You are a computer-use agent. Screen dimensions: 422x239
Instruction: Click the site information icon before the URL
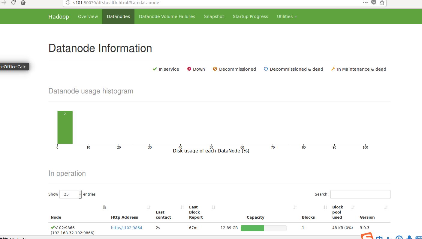click(x=68, y=3)
